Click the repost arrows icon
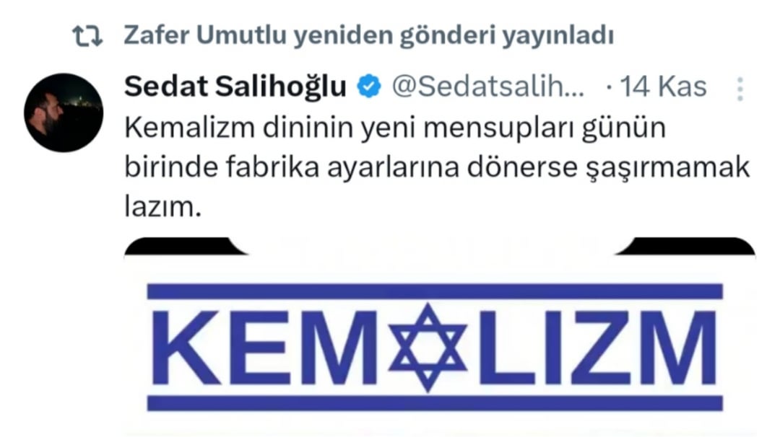Screen dimensions: 780x437 (87, 36)
